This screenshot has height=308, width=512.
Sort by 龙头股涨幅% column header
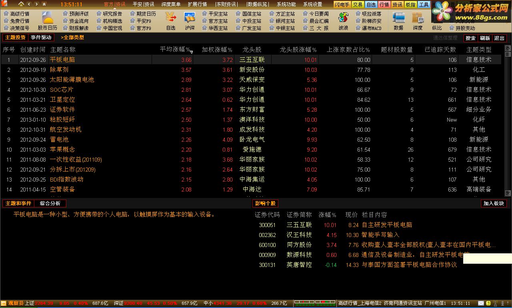click(298, 49)
